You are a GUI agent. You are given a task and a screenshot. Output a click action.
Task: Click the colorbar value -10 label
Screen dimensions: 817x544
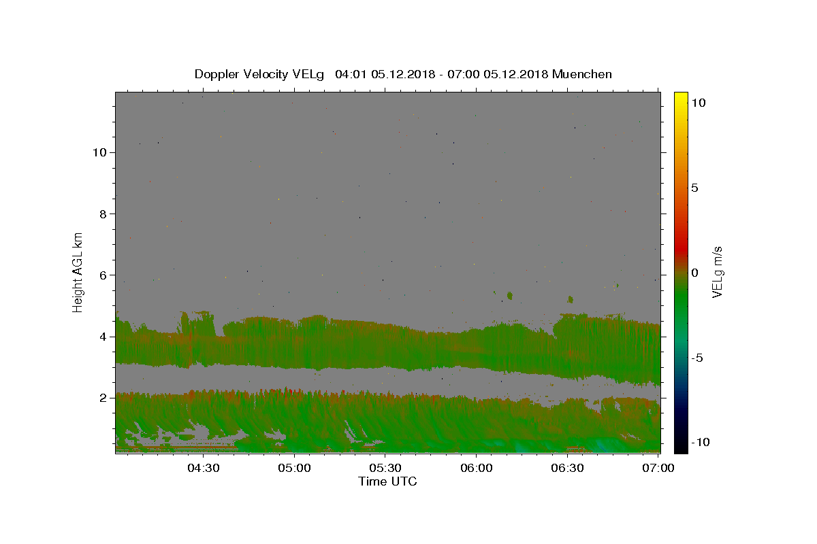(x=700, y=443)
